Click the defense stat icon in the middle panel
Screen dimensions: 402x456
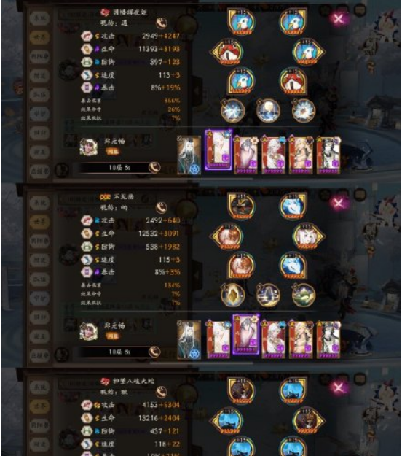click(x=87, y=247)
